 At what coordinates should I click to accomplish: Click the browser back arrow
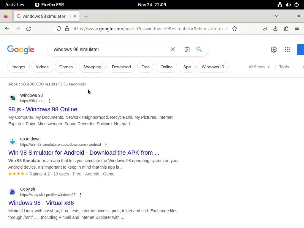(x=7, y=29)
